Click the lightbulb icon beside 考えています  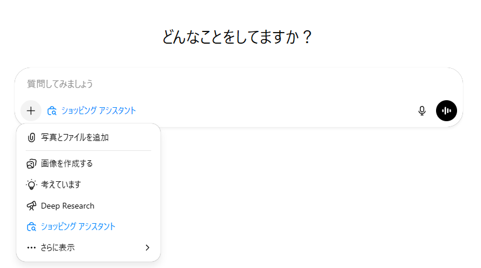[x=32, y=184]
